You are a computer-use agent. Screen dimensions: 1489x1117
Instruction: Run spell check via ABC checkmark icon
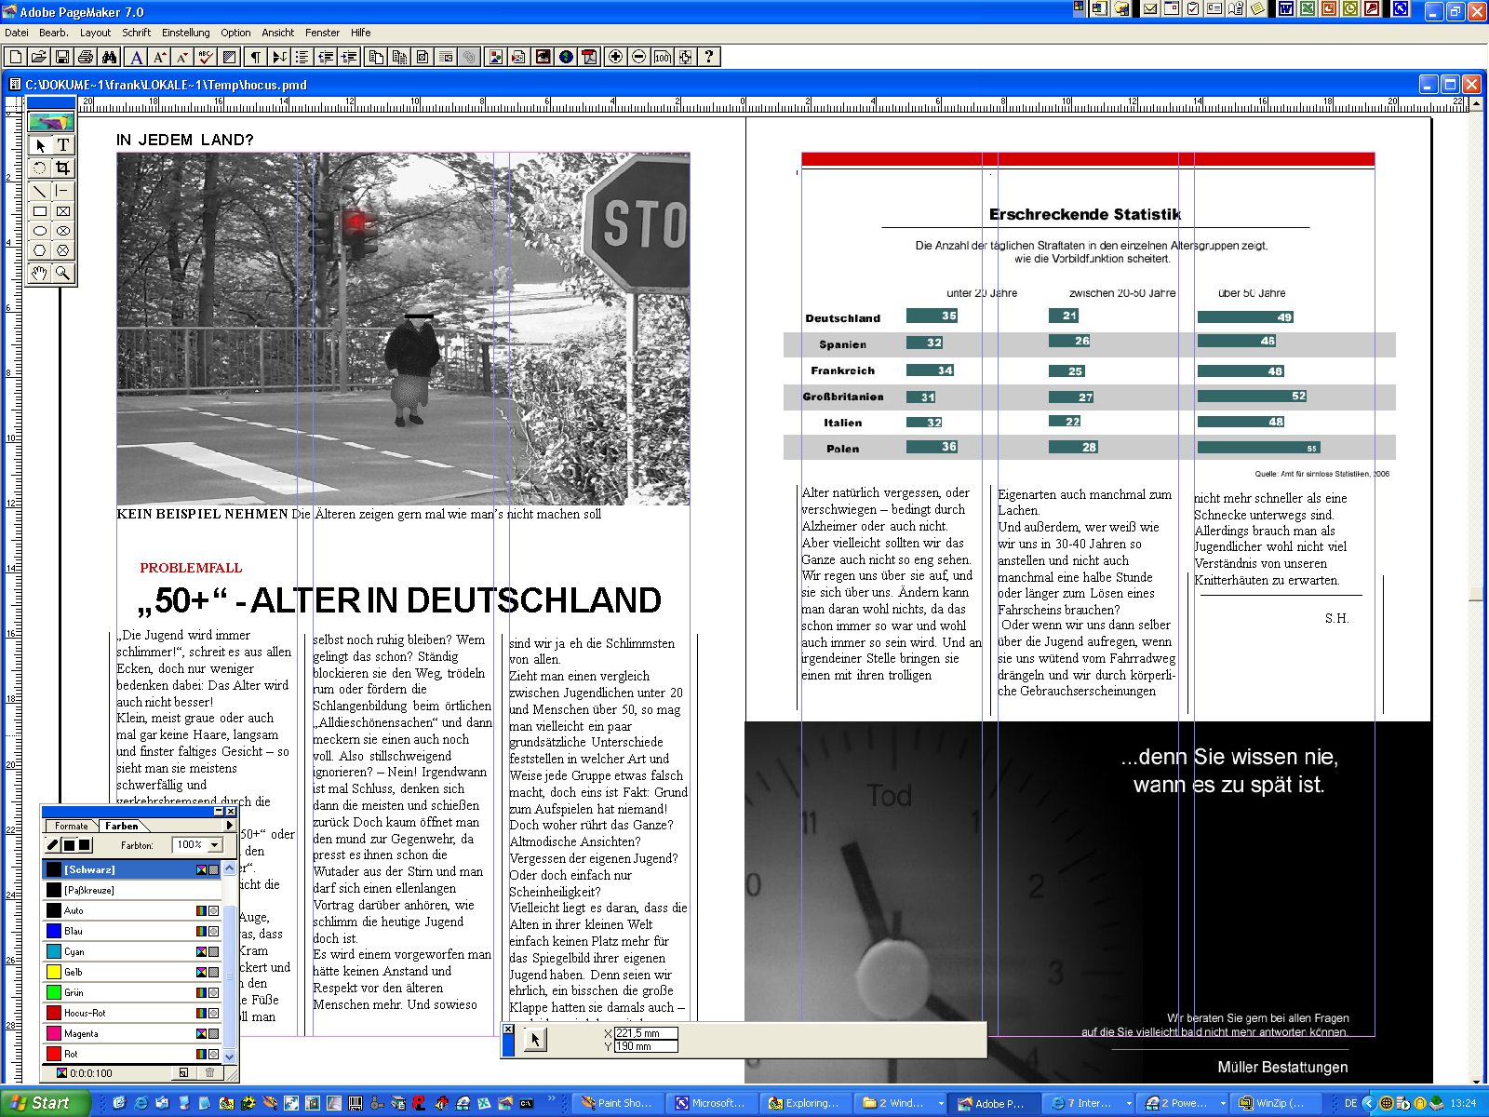click(206, 57)
